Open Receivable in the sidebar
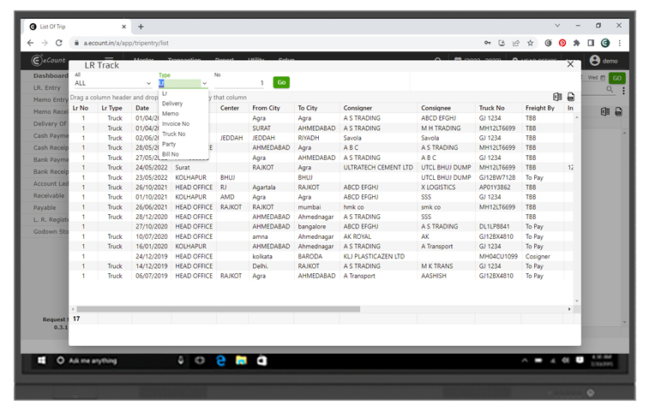This screenshot has height=411, width=649. click(x=49, y=195)
